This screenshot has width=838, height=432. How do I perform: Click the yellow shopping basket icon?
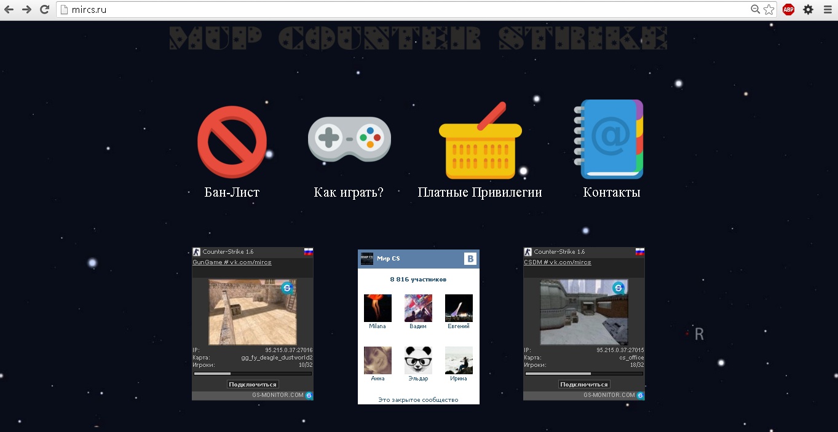[x=480, y=141]
